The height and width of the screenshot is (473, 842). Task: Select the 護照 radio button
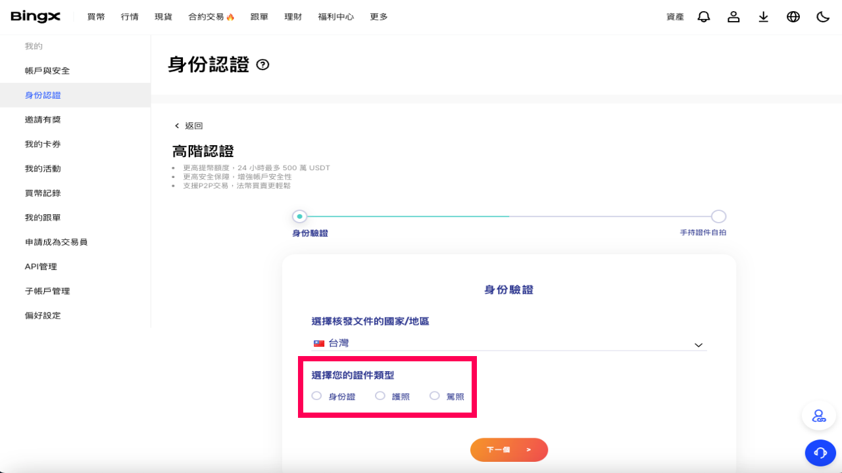point(380,395)
